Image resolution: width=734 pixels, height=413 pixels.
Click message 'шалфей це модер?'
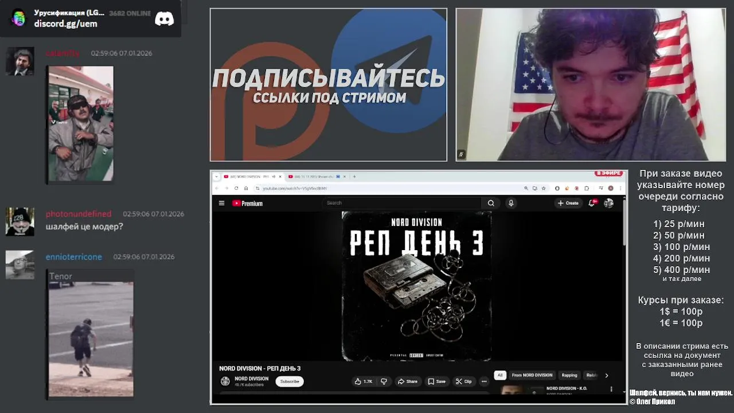pyautogui.click(x=84, y=227)
